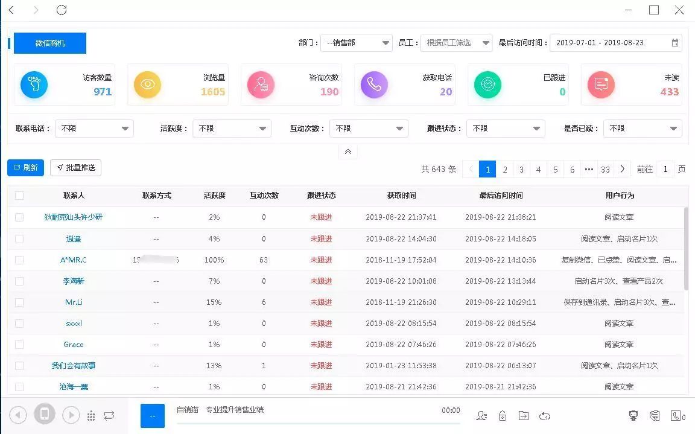Toggle the select-all checkbox in table header
The width and height of the screenshot is (695, 434).
pyautogui.click(x=19, y=196)
